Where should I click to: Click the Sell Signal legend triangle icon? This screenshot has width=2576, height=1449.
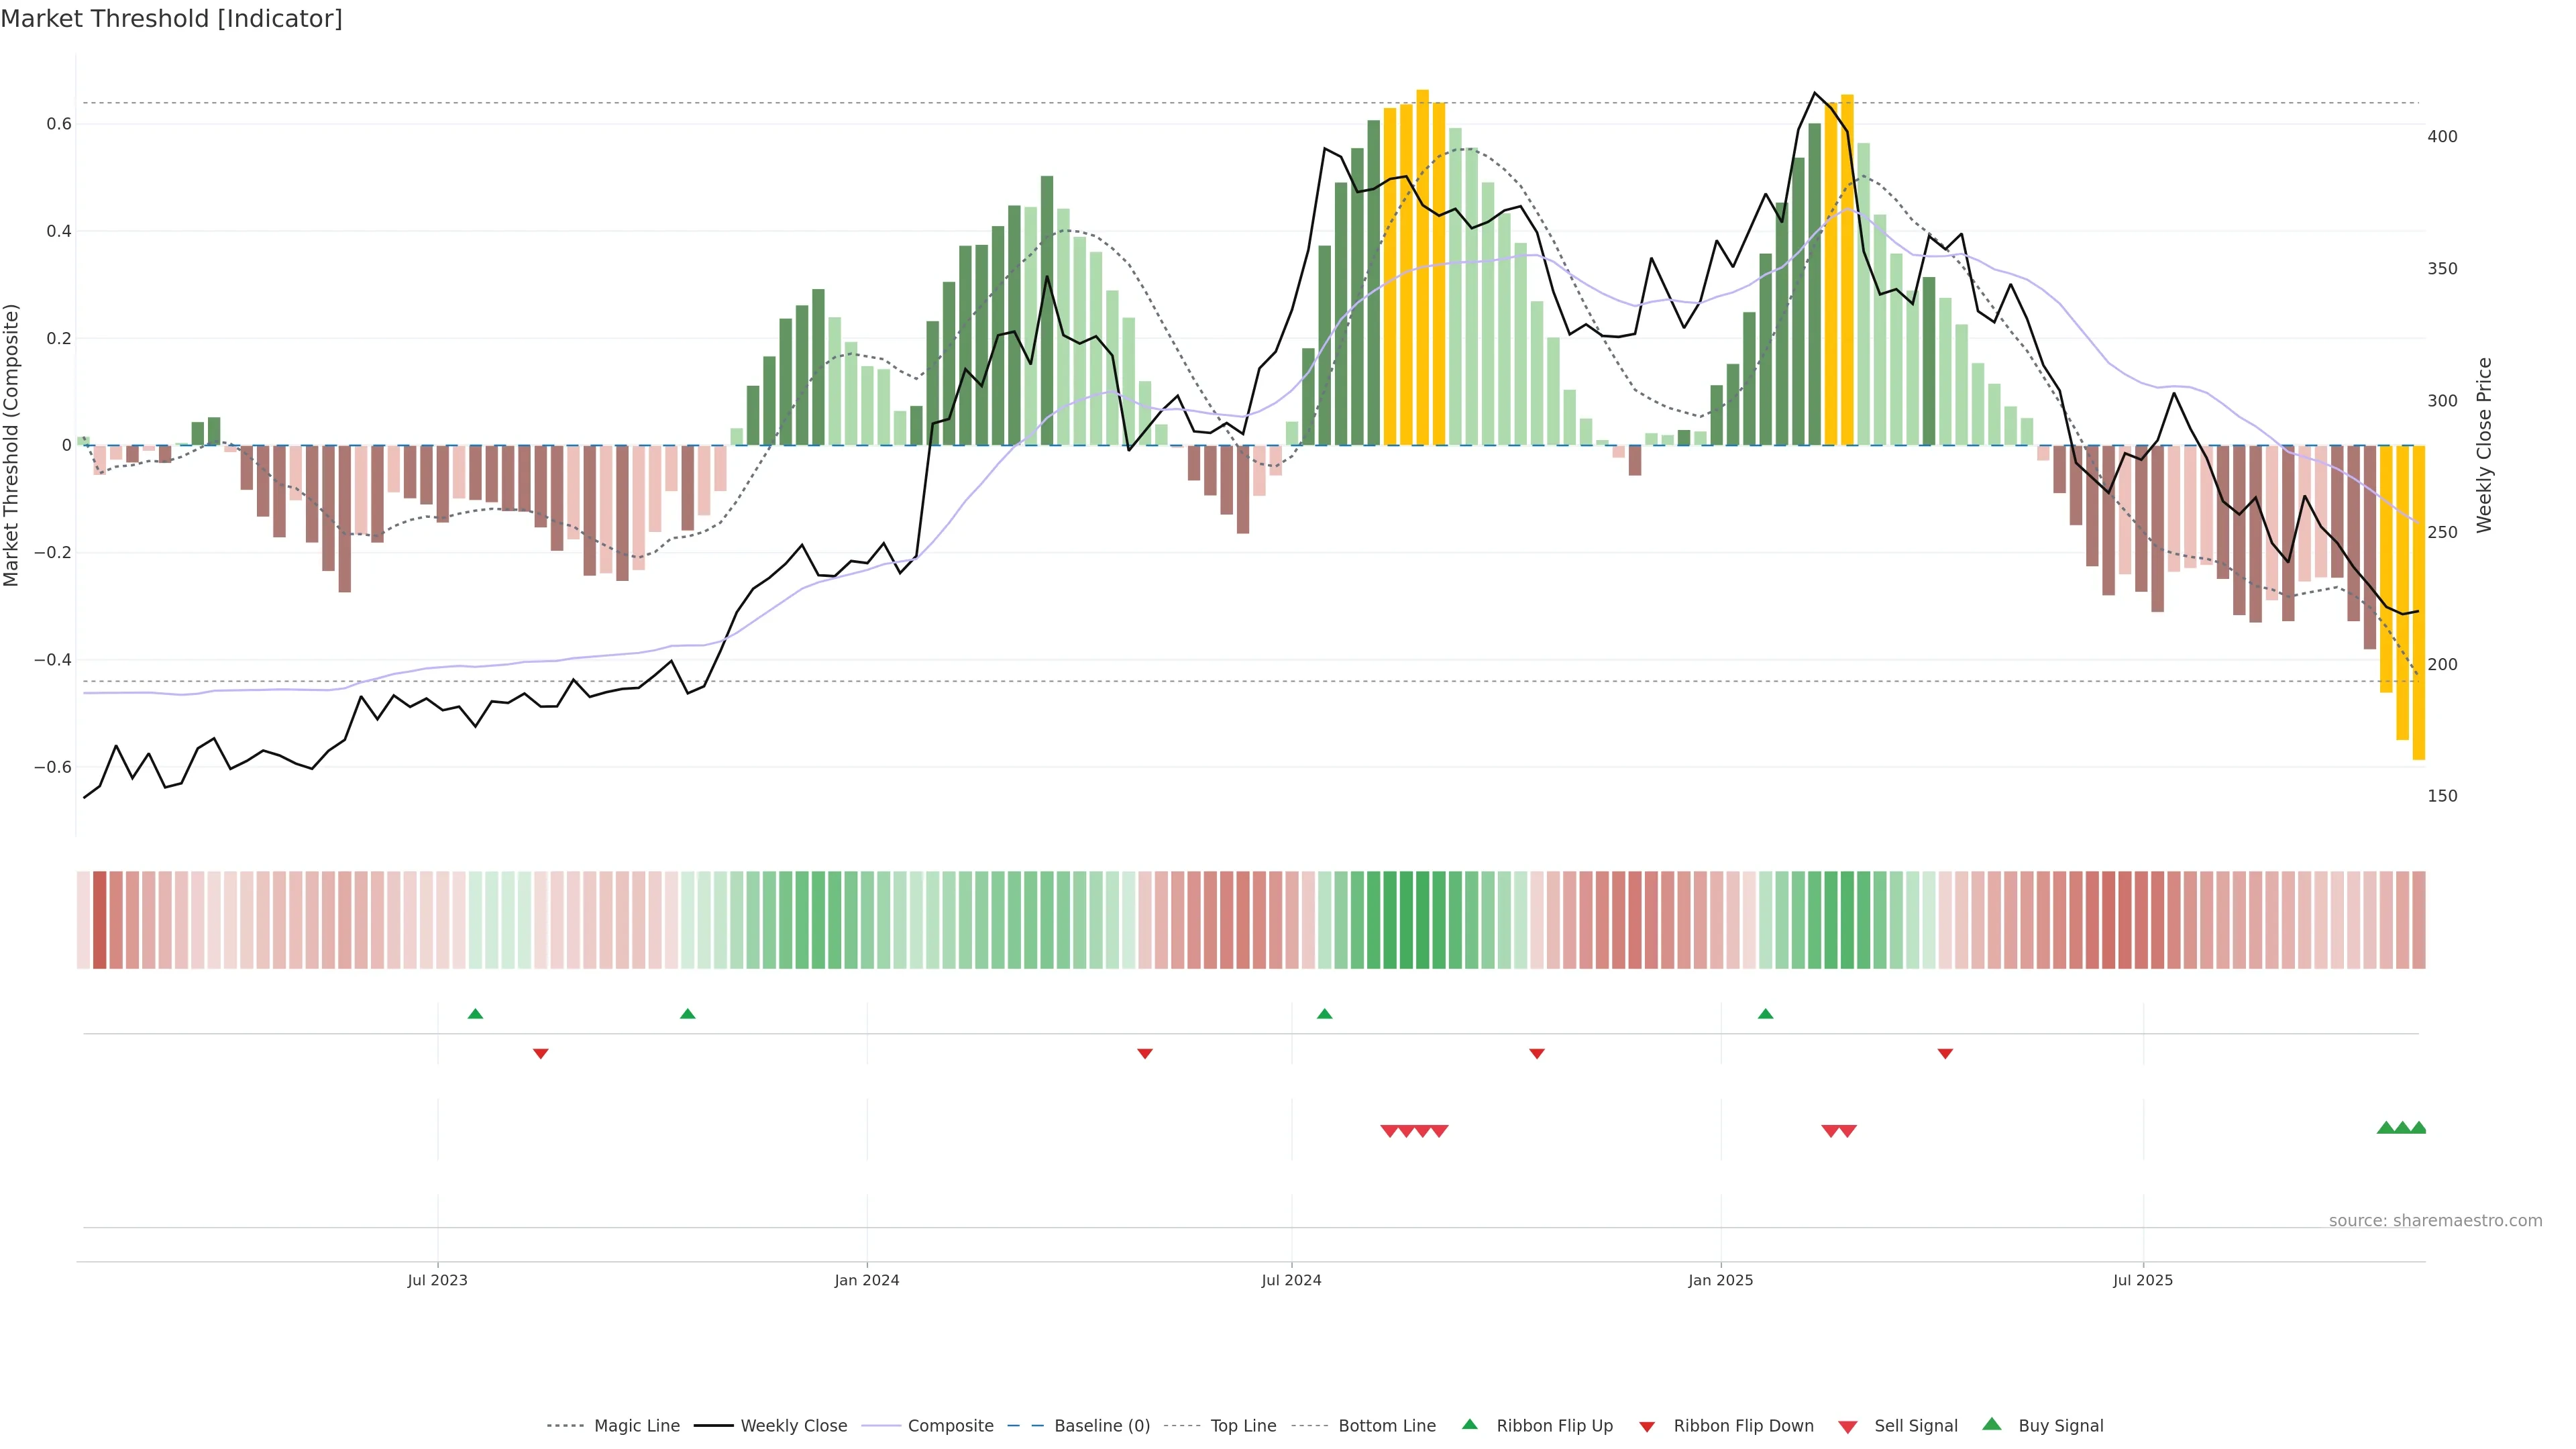[x=1847, y=1426]
